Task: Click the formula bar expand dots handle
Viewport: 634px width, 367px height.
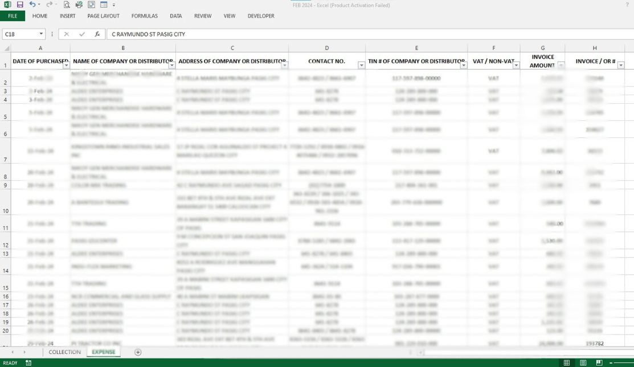Action: (x=52, y=34)
